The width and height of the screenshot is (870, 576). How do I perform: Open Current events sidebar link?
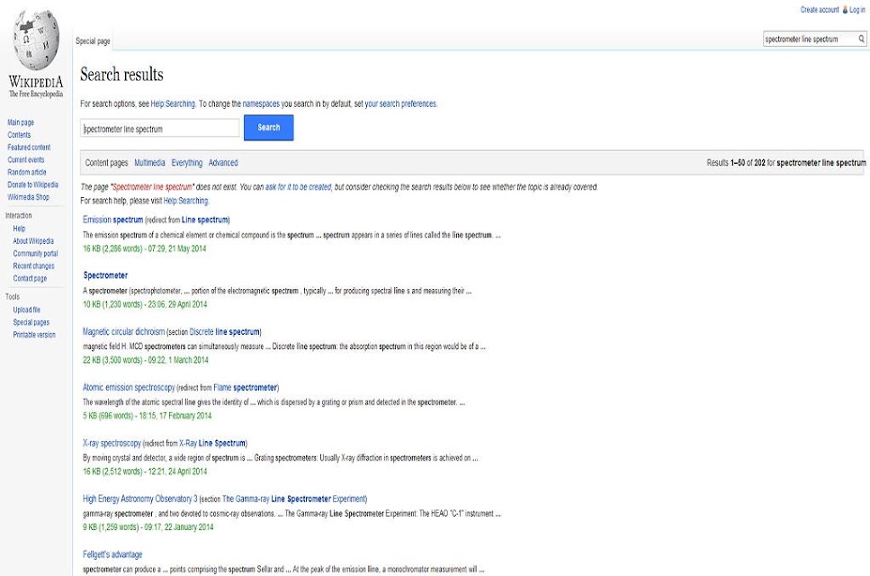[x=25, y=160]
